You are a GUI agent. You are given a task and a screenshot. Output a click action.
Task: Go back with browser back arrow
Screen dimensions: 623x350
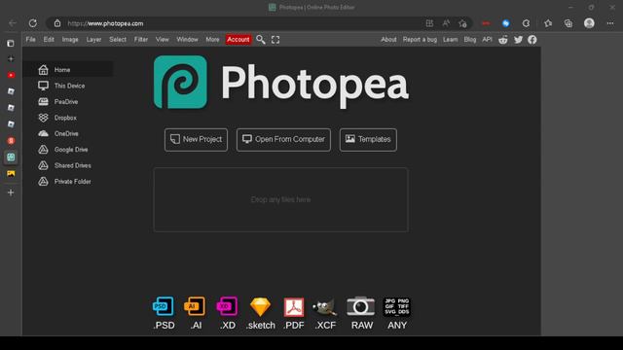(x=13, y=23)
